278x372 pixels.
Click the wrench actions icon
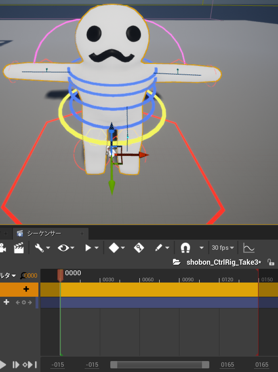39,248
